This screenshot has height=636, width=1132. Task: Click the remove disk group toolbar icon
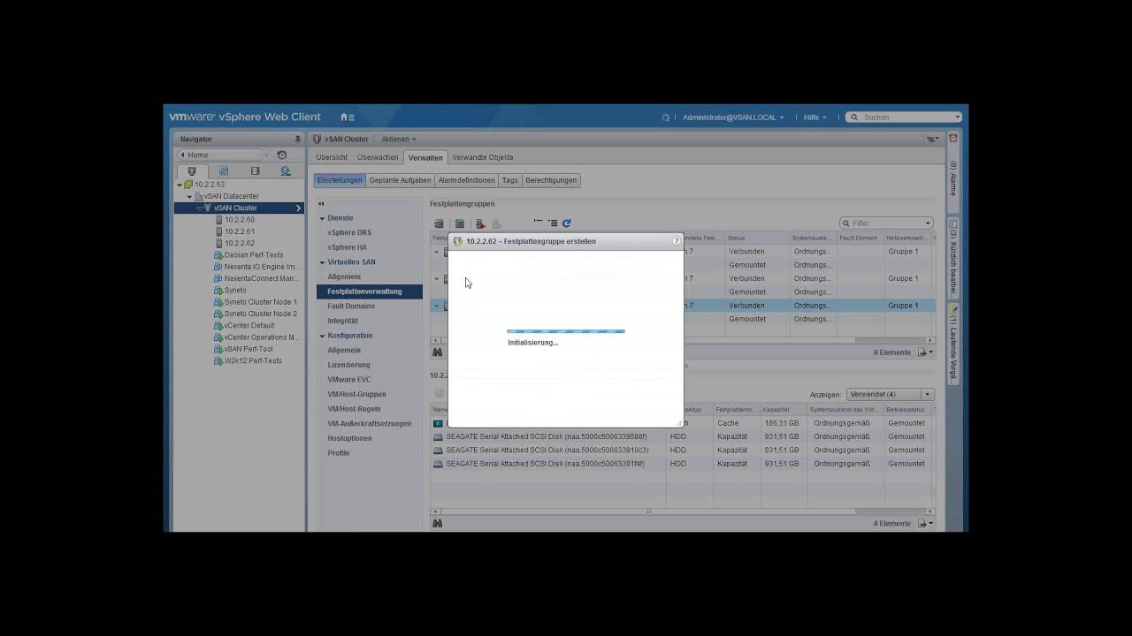click(480, 223)
